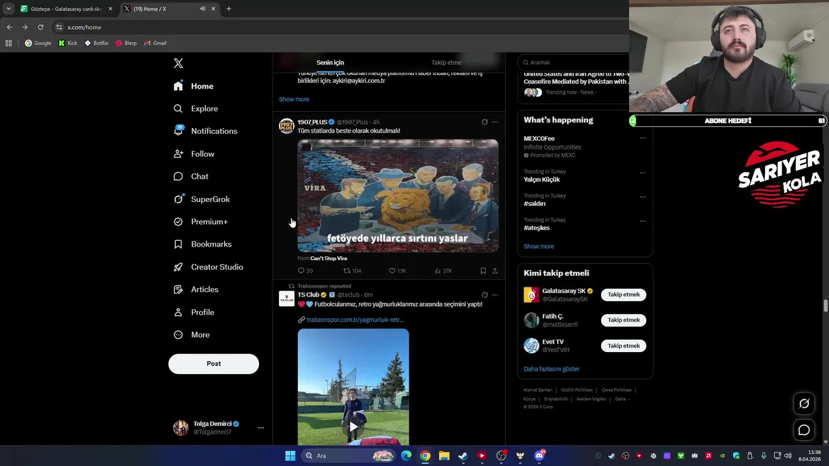Bookmark the 1907.PLUS post
The image size is (829, 466).
pos(483,271)
